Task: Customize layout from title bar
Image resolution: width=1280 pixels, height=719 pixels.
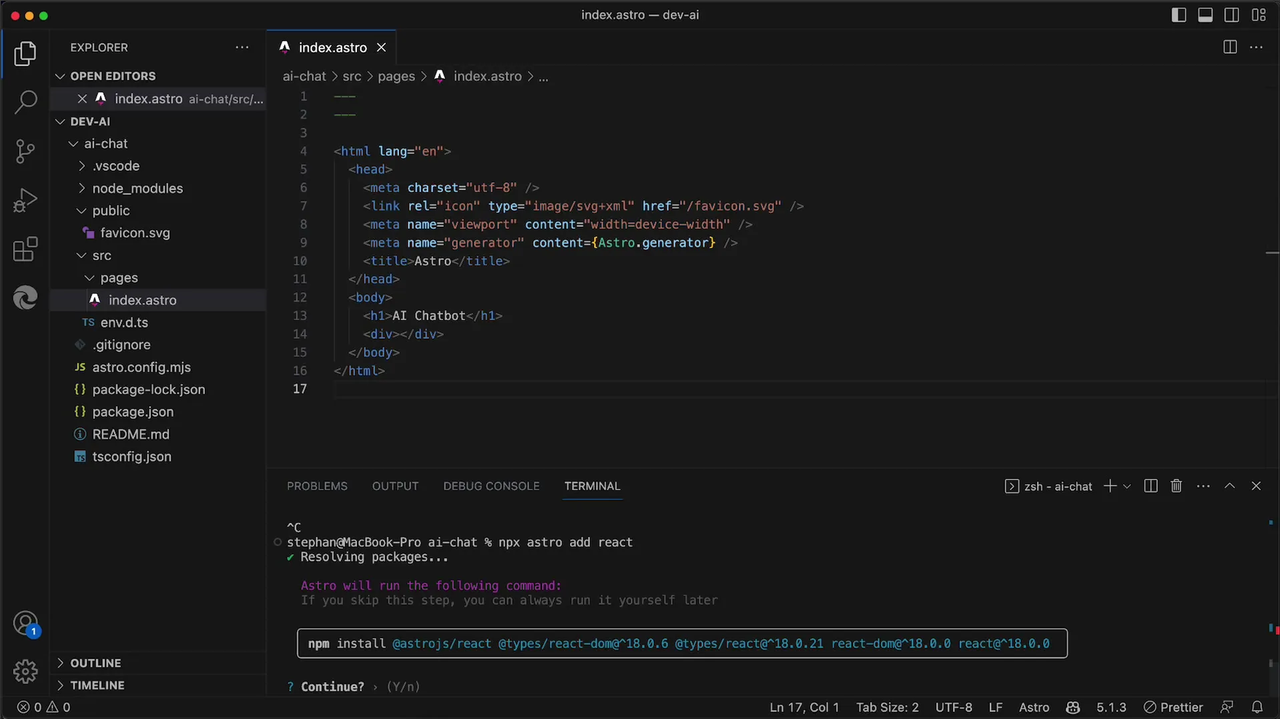Action: click(x=1259, y=15)
